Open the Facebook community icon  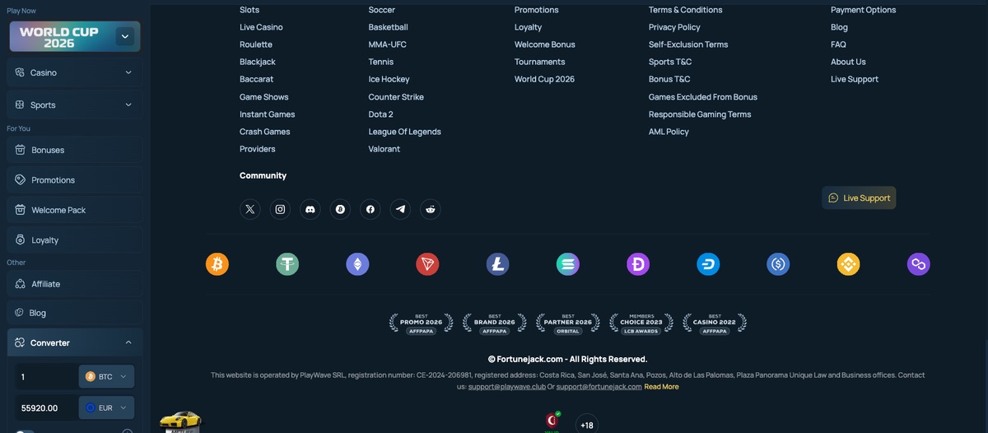tap(370, 209)
